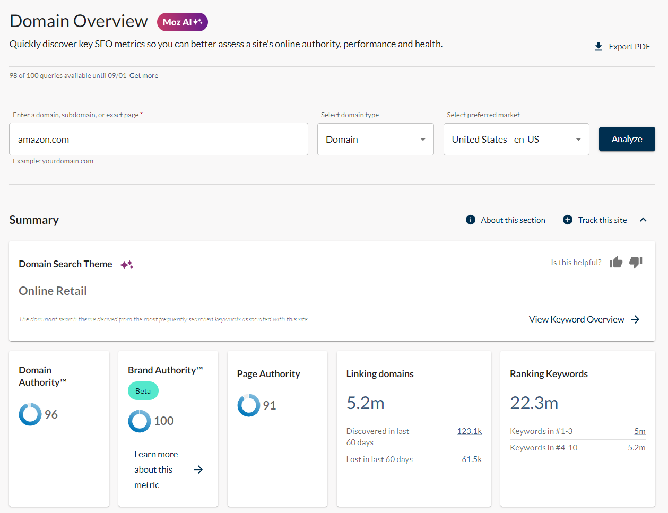Image resolution: width=668 pixels, height=513 pixels.
Task: Click the thumbs up helpful icon
Action: [x=616, y=262]
